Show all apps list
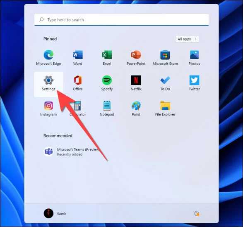243x227 pixels. (x=187, y=39)
